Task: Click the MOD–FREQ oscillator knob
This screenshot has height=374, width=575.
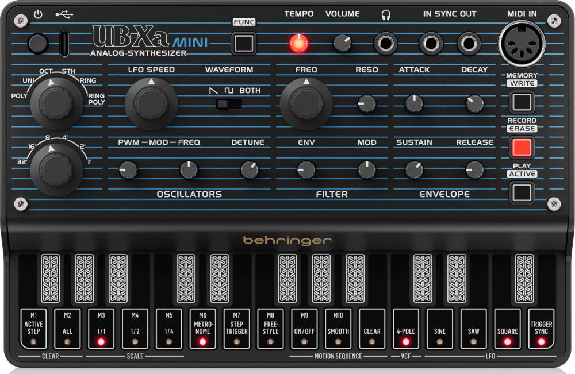Action: [189, 170]
